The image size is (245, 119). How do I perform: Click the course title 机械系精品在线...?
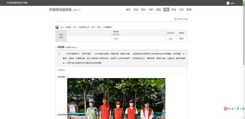(62, 10)
